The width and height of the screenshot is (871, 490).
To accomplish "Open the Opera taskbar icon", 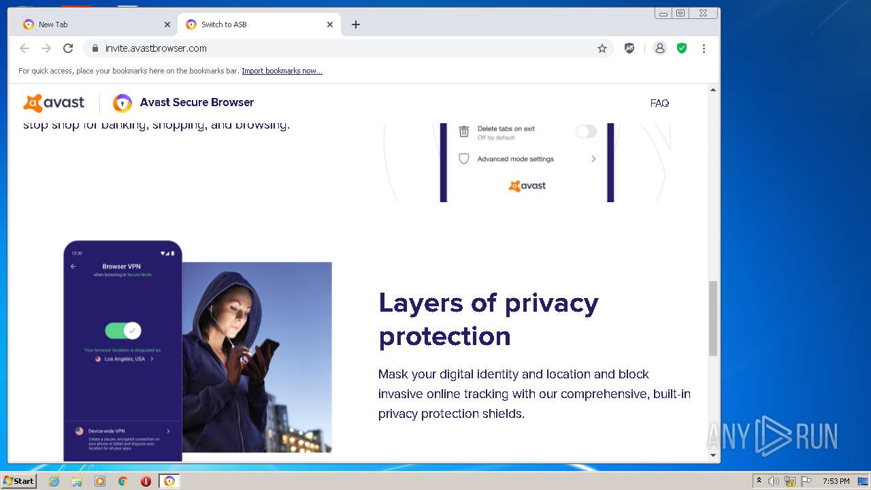I will (x=146, y=481).
